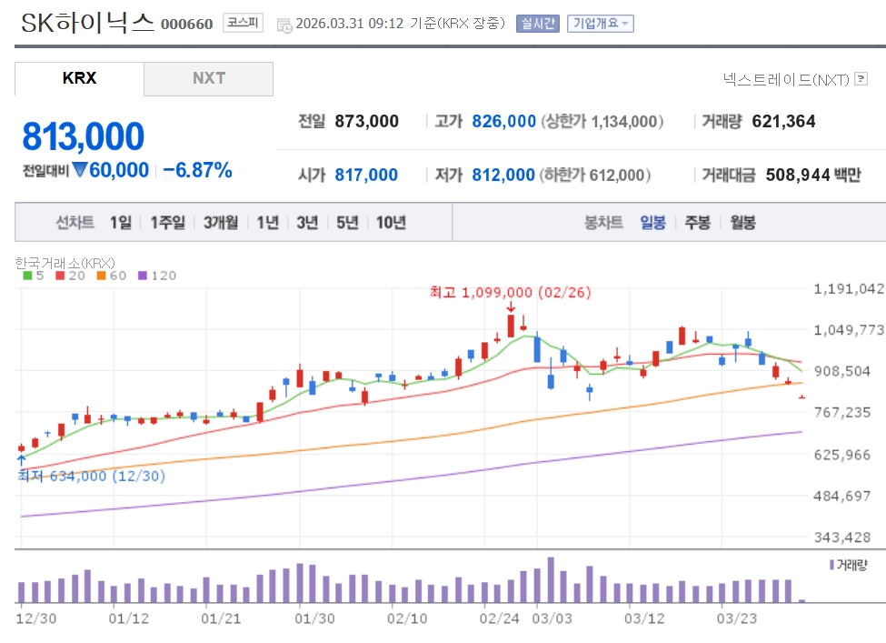
Task: Switch to the 주봉 weekly candle chart
Action: point(697,223)
